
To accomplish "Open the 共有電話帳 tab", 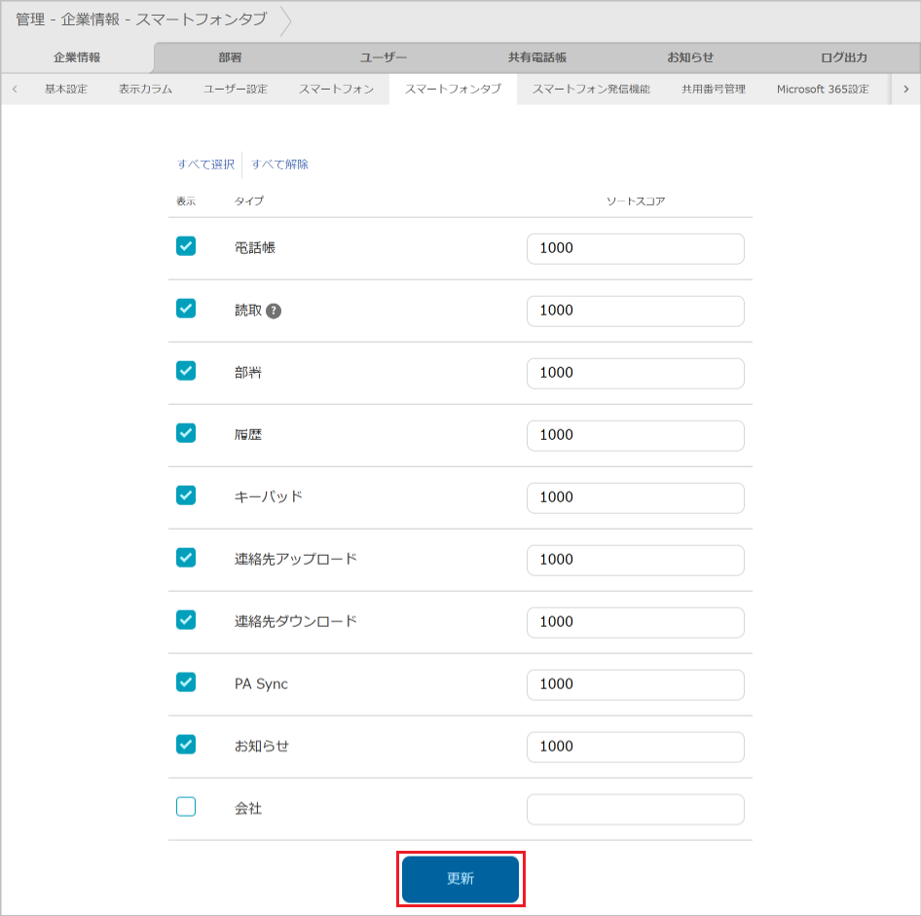I will pyautogui.click(x=536, y=58).
